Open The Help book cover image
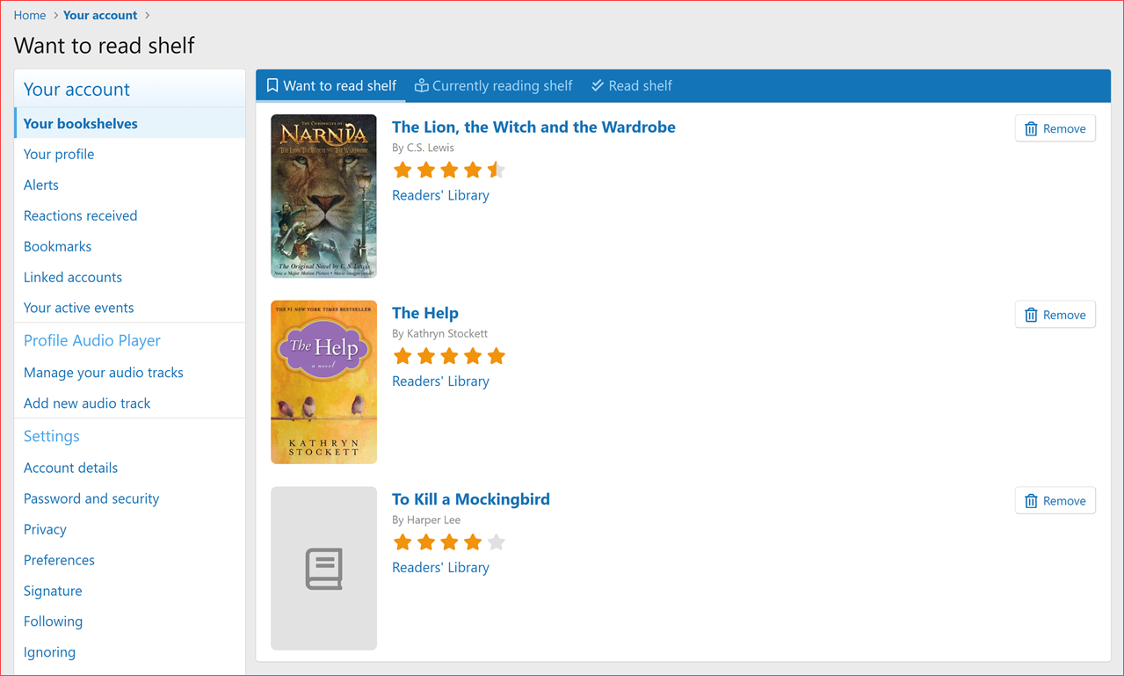The image size is (1124, 676). tap(323, 382)
